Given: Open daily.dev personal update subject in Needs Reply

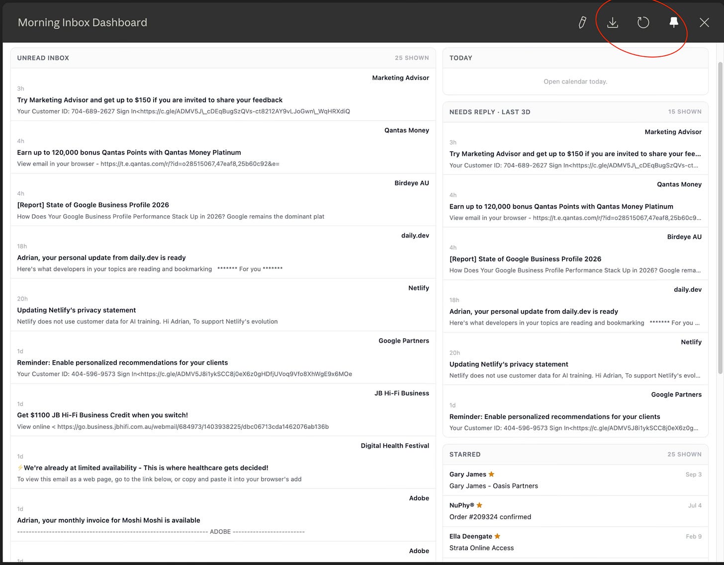Looking at the screenshot, I should [x=534, y=312].
